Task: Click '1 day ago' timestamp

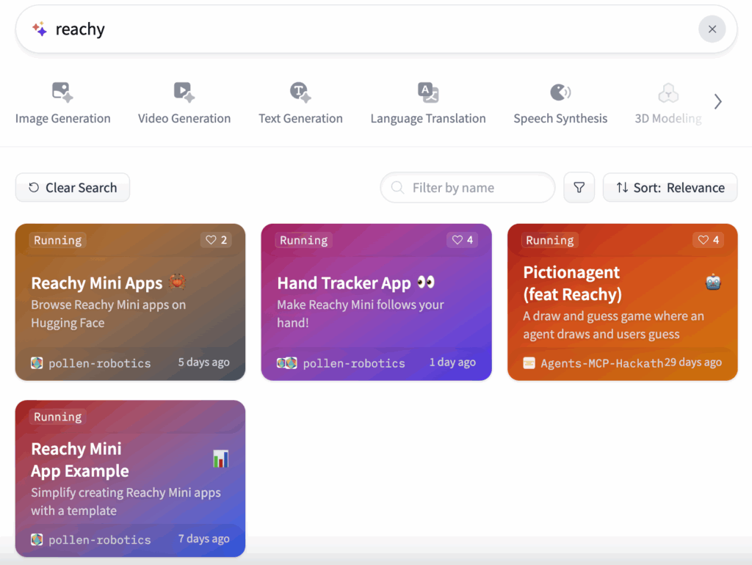Action: (452, 362)
